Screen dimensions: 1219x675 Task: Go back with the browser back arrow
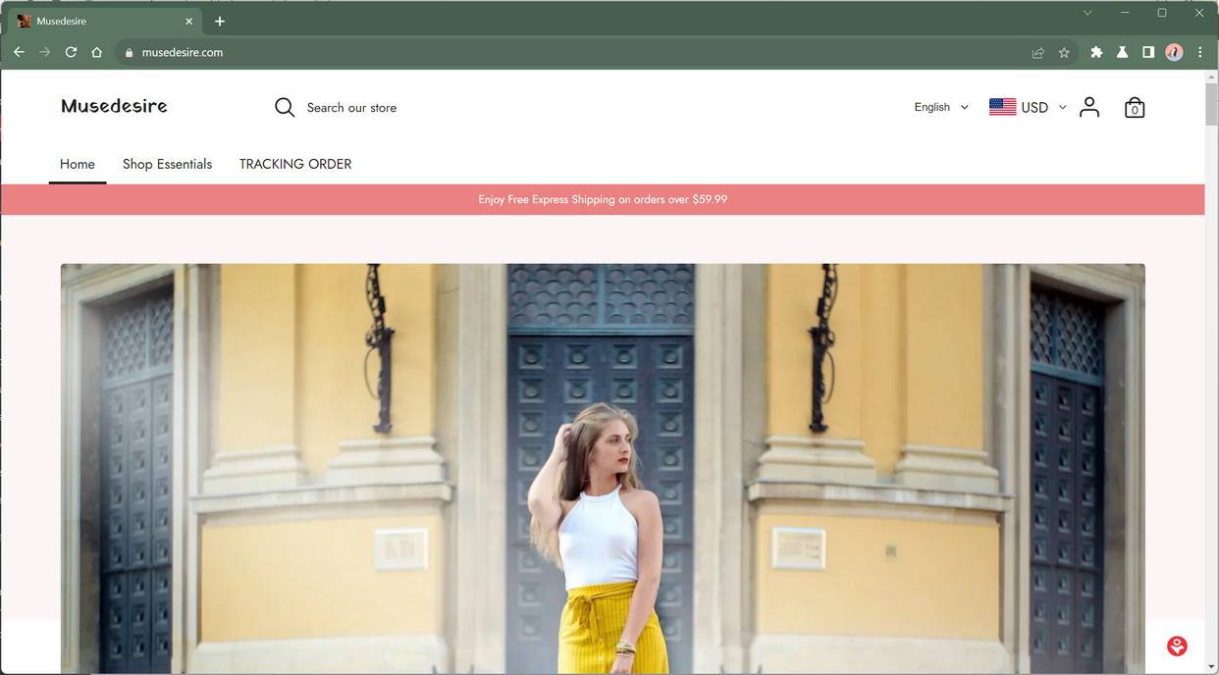19,52
